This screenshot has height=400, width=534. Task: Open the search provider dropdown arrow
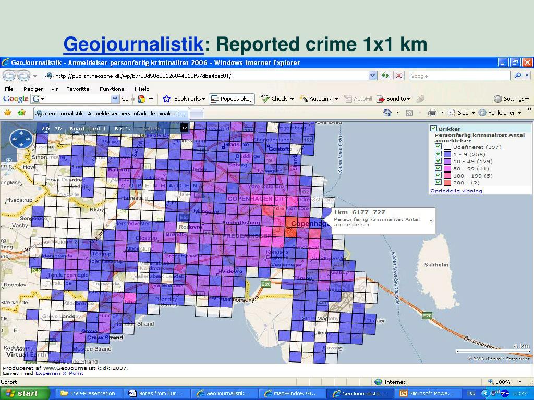pos(527,76)
